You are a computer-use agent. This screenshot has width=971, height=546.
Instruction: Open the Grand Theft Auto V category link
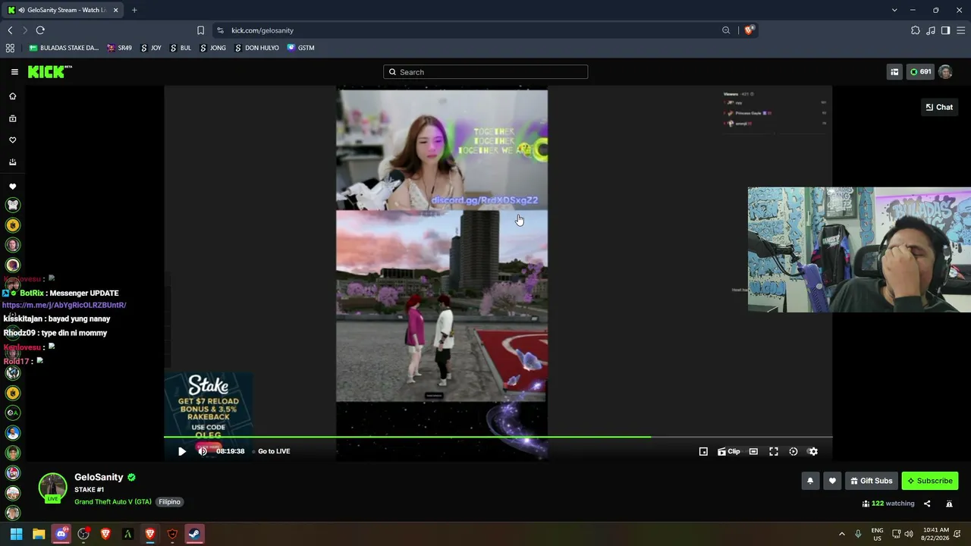(113, 502)
